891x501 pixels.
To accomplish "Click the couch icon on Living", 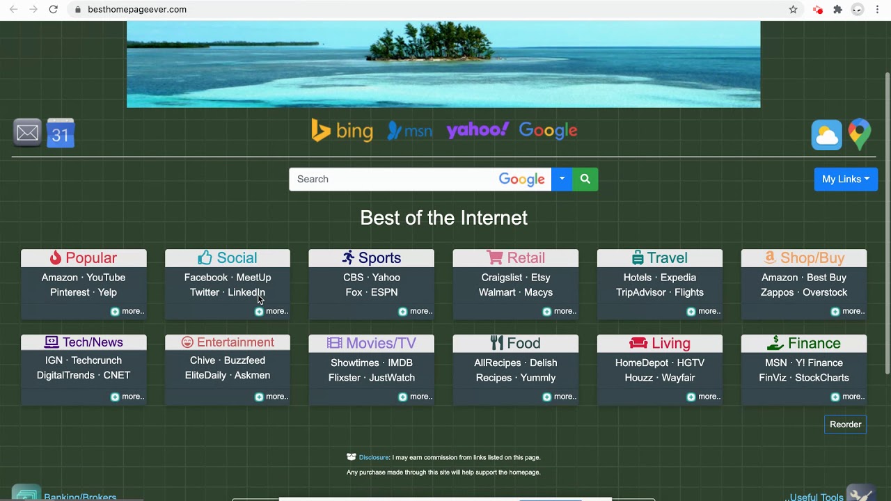I will point(638,343).
